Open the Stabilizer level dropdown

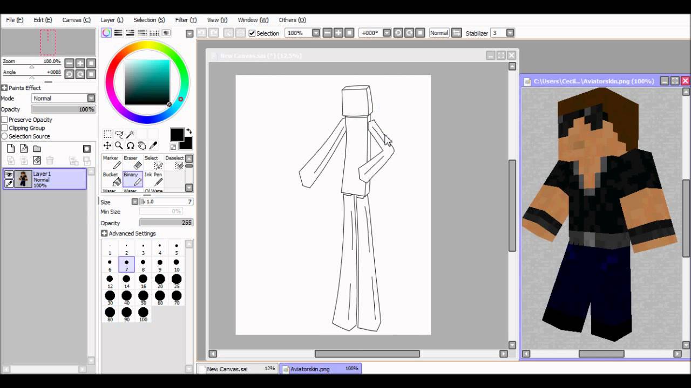pyautogui.click(x=510, y=33)
